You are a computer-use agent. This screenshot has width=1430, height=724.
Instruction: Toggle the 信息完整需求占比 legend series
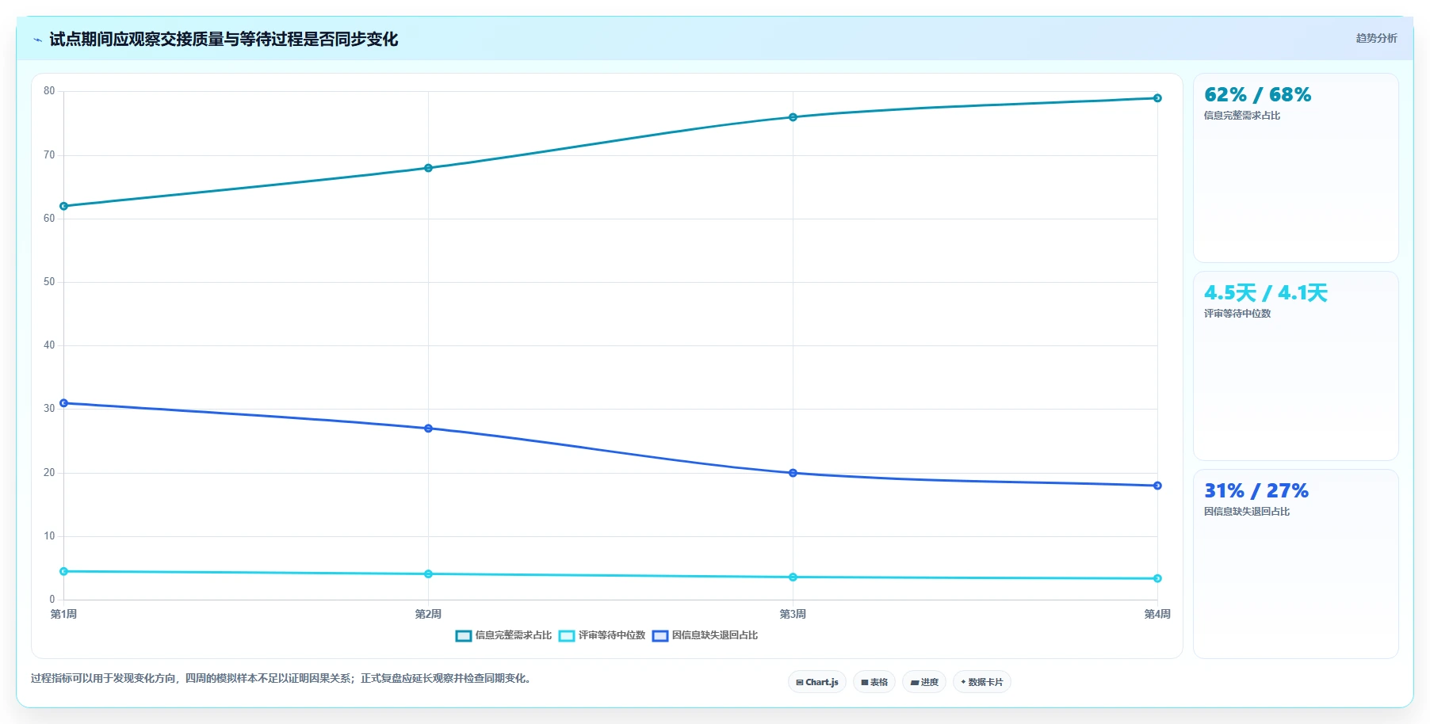pyautogui.click(x=503, y=635)
